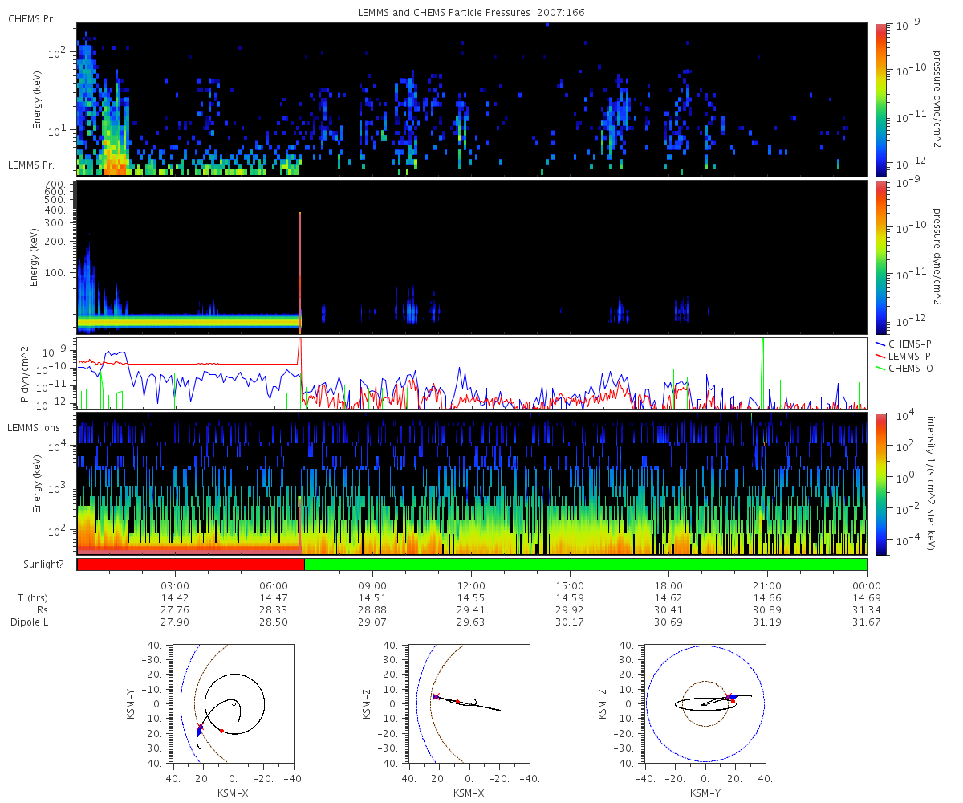The width and height of the screenshot is (963, 803).
Task: Click the "P dyn/cm^2" axis label
Action: point(26,374)
